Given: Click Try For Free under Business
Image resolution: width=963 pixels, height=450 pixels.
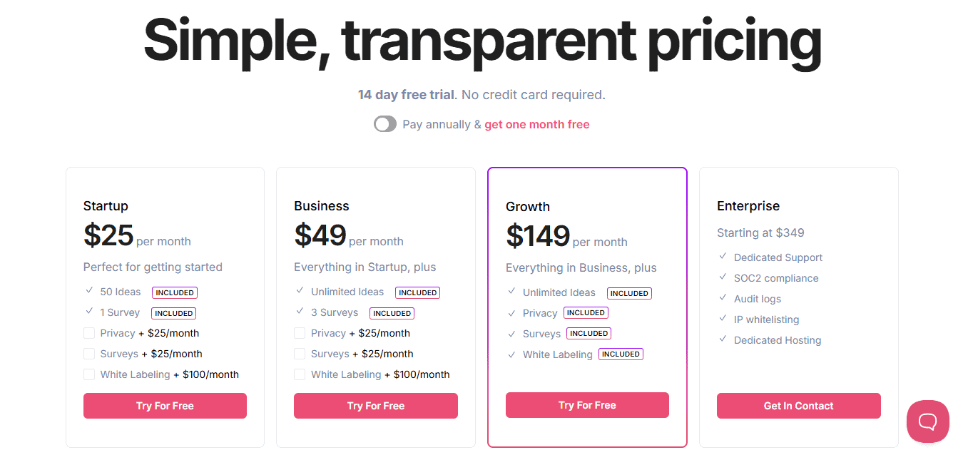Looking at the screenshot, I should [x=376, y=406].
